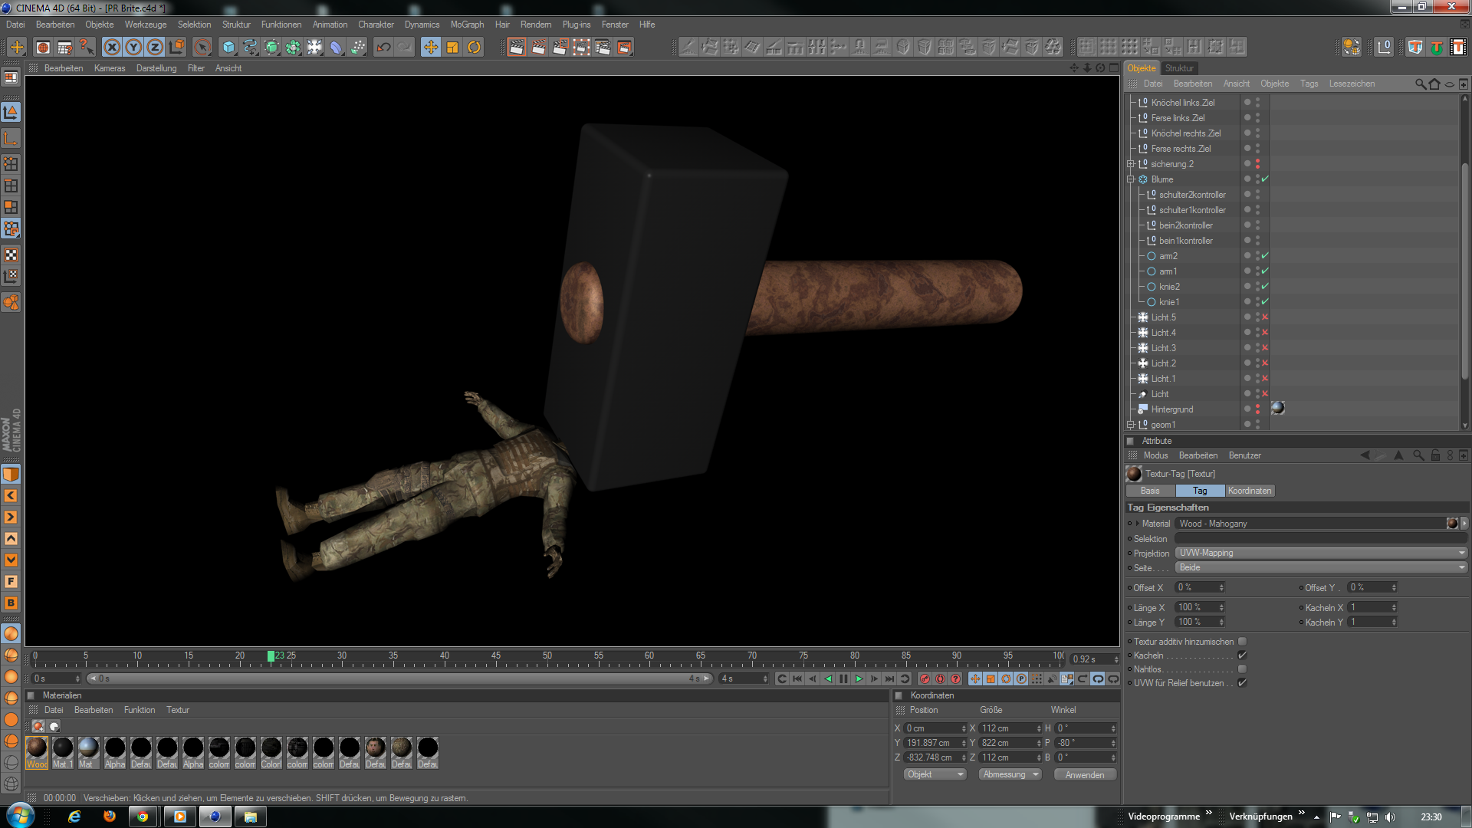
Task: Open the Funktion menu in Materialien
Action: pyautogui.click(x=140, y=710)
